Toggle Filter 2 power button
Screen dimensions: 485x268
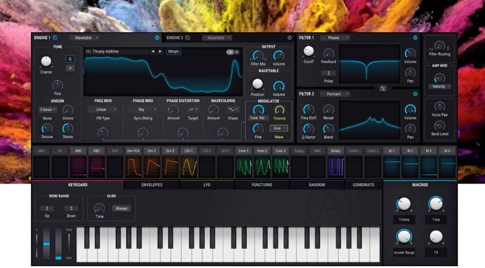[x=415, y=94]
